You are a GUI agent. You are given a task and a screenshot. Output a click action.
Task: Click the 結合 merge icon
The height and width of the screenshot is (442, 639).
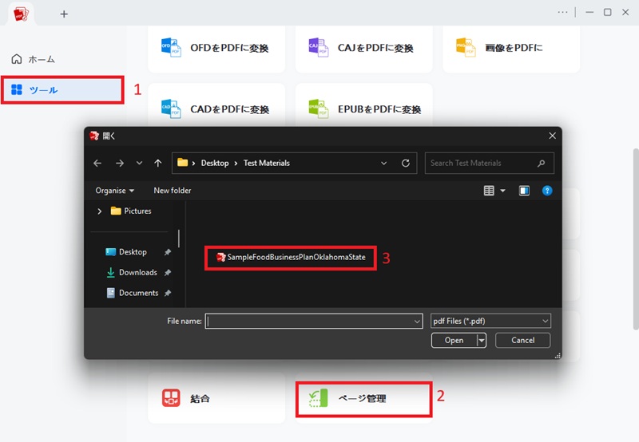[171, 398]
